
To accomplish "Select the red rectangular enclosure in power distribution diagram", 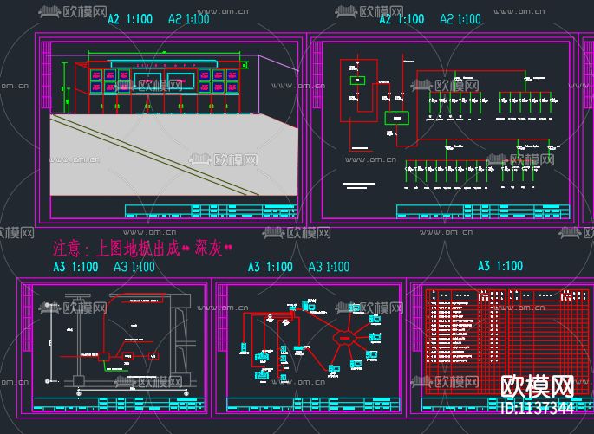I will [359, 90].
